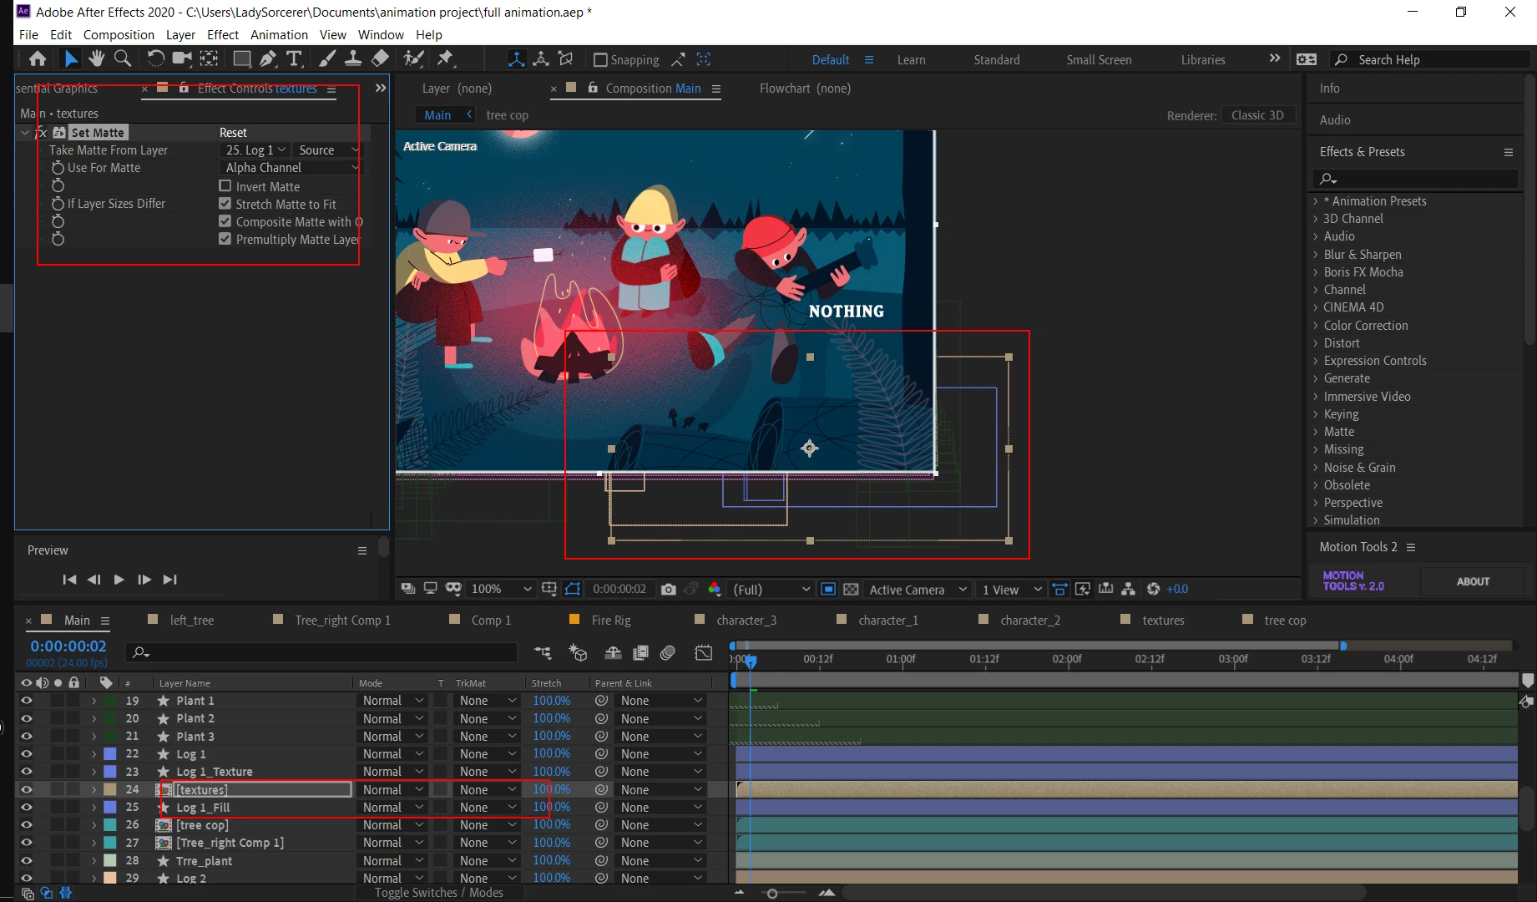Select the Puppet Pin tool
1537x902 pixels.
[x=446, y=58]
